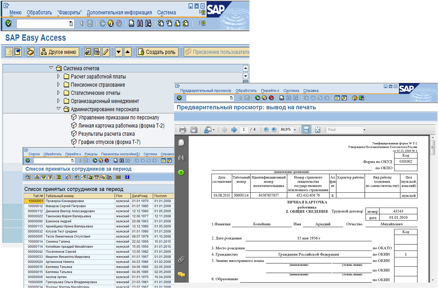The height and width of the screenshot is (288, 438).
Task: Click the Zoom out minus icon in PDF viewer
Action: 266,129
